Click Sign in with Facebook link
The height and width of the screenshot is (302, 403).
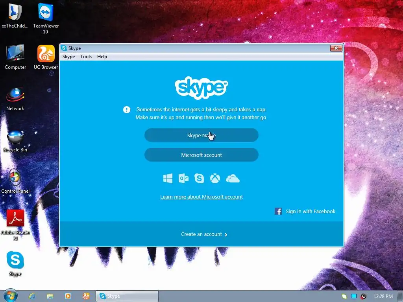[311, 211]
